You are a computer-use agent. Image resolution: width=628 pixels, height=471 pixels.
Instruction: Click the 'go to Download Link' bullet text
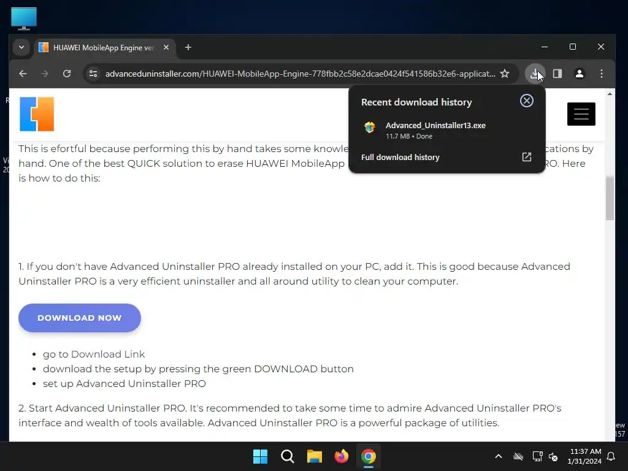pyautogui.click(x=94, y=354)
